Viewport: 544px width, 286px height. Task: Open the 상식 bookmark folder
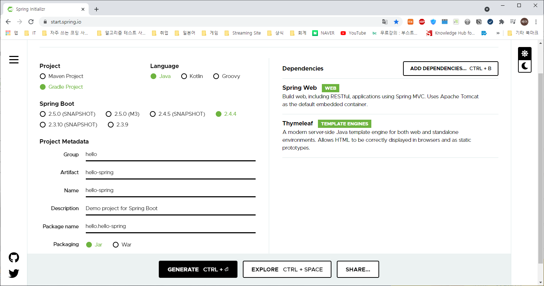275,33
